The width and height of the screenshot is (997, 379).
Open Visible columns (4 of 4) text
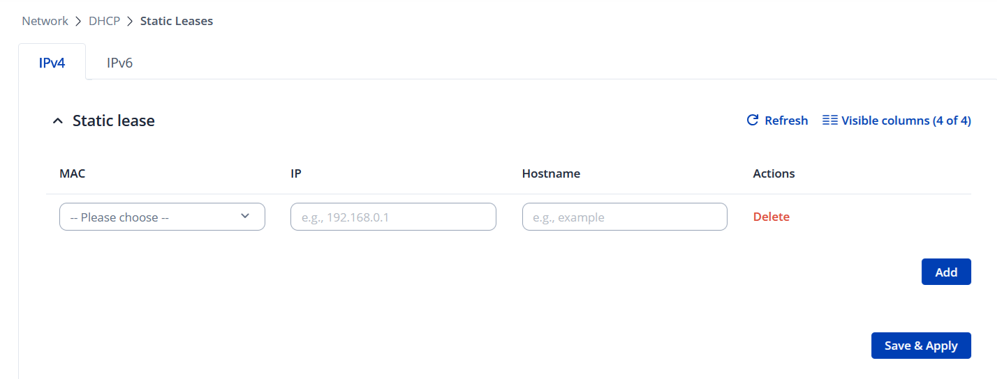click(906, 121)
